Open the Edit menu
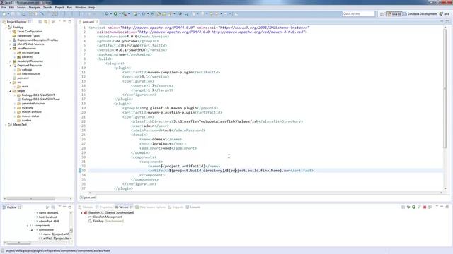Screen dimensions: 453x254 pyautogui.click(x=11, y=8)
